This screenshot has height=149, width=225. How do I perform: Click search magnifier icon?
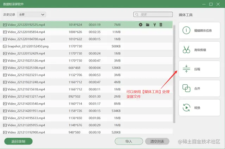coord(137,15)
